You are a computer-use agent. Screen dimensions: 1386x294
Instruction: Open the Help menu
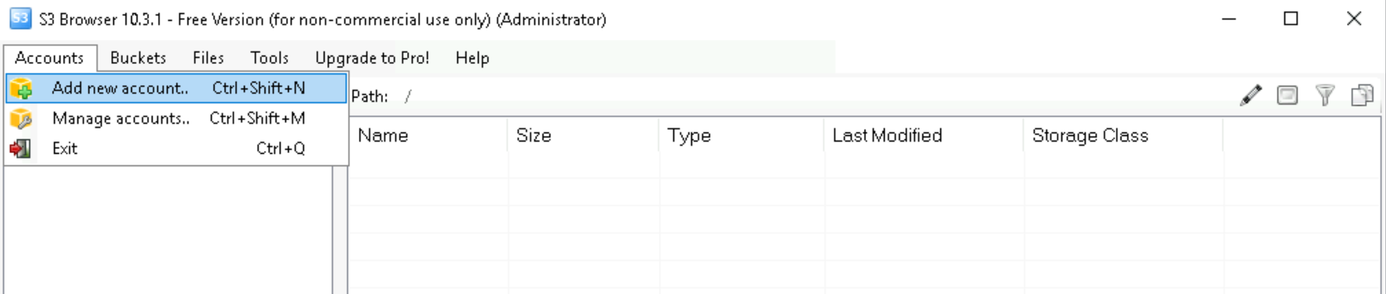pyautogui.click(x=472, y=58)
